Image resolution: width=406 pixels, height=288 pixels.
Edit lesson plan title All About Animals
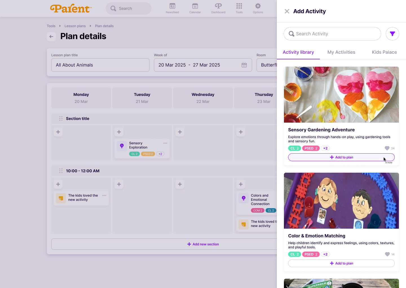(x=100, y=65)
